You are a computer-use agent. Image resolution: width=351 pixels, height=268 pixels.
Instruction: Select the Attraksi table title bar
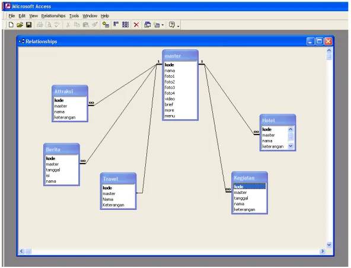pos(70,91)
